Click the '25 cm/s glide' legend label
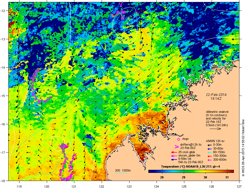The height and width of the screenshot is (189, 245). coord(187,152)
